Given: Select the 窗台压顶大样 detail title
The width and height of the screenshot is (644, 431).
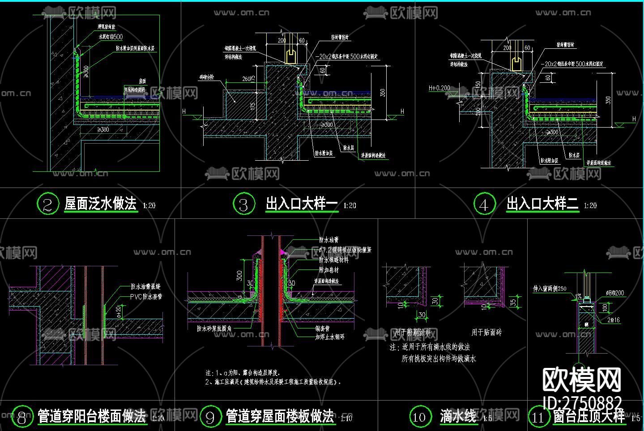Looking at the screenshot, I should [591, 415].
